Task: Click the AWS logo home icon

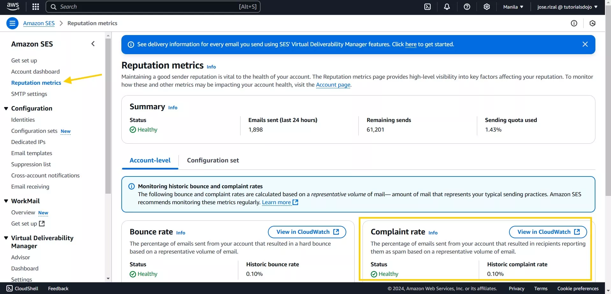Action: [x=13, y=6]
